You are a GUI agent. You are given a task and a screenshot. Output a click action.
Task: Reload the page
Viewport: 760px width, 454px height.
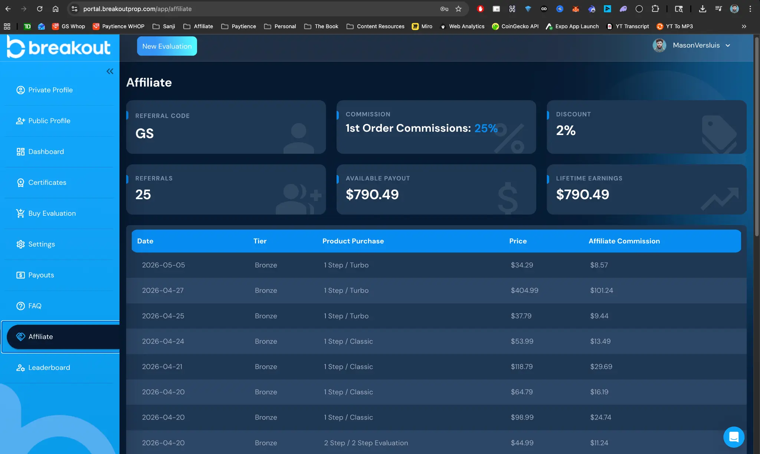coord(40,9)
